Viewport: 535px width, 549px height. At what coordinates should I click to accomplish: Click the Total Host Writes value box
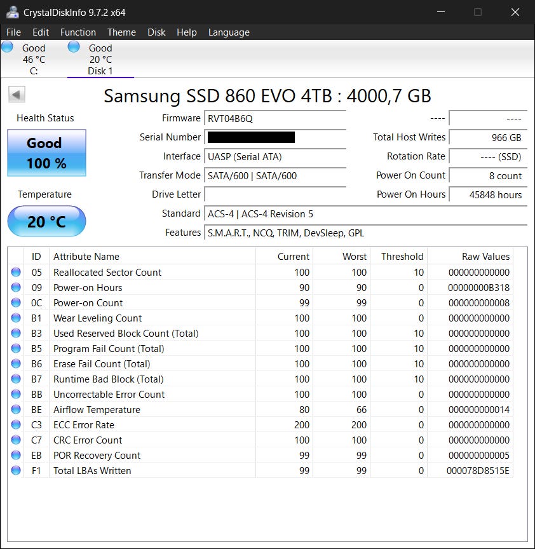[487, 137]
